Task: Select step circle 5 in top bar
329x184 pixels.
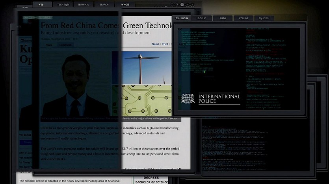Action: pos(192,5)
